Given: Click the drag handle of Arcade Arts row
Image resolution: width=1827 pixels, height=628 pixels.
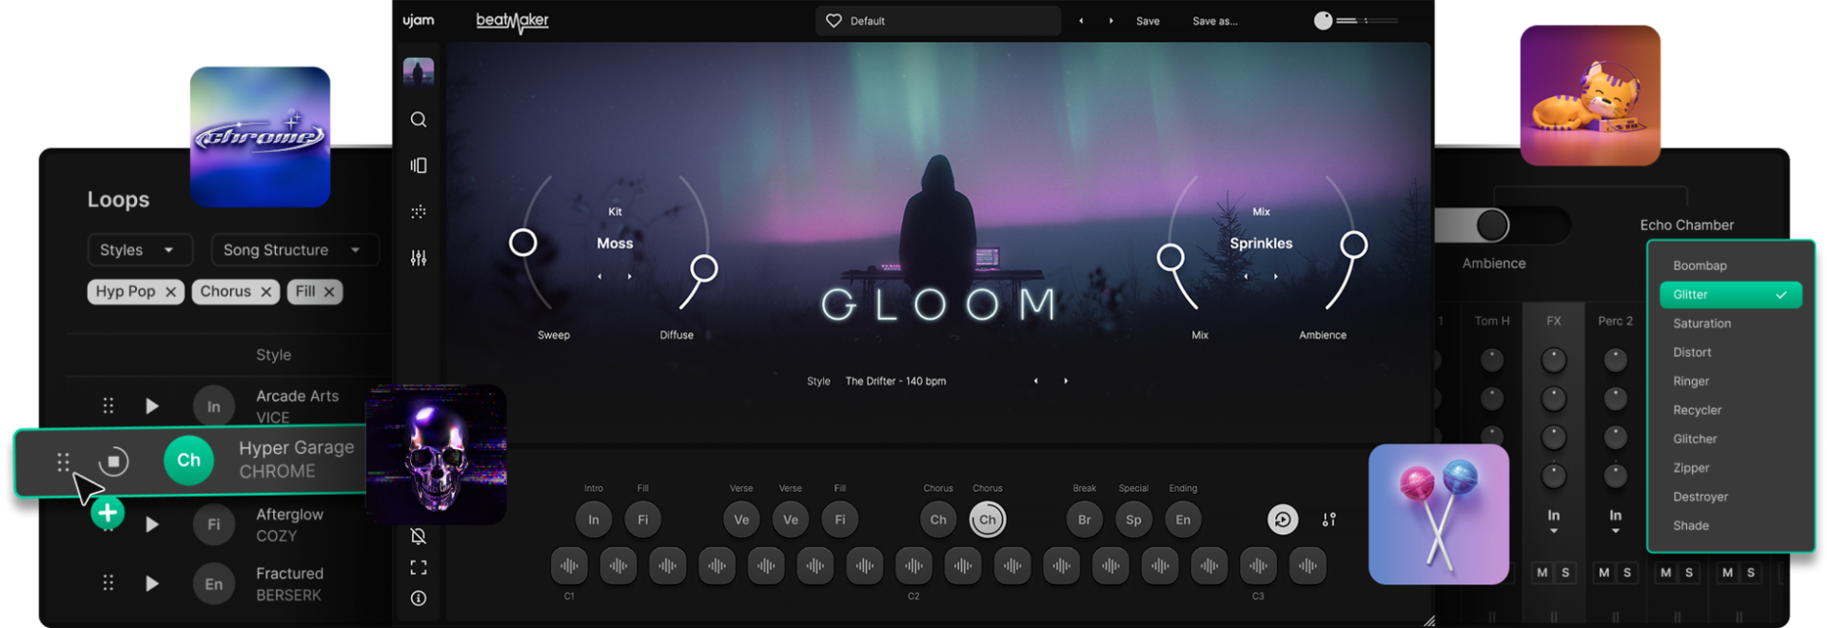Looking at the screenshot, I should (108, 406).
